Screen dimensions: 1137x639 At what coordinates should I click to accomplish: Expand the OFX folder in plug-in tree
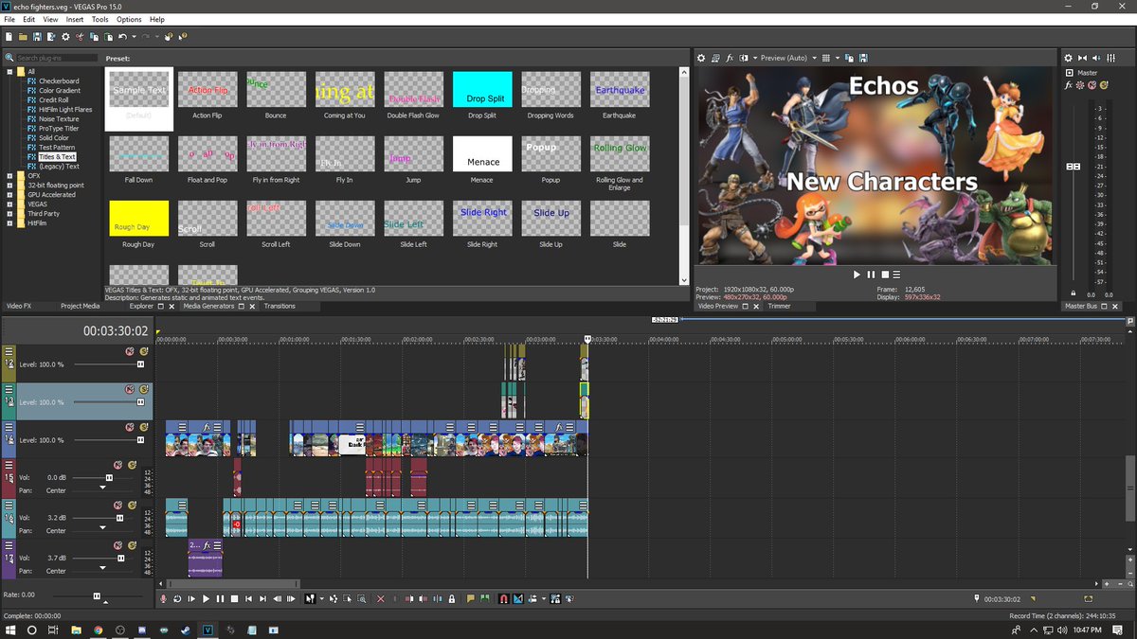9,176
